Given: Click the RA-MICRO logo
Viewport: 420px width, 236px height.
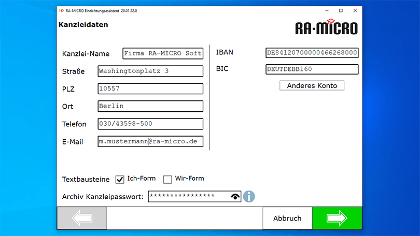Looking at the screenshot, I should 326,28.
